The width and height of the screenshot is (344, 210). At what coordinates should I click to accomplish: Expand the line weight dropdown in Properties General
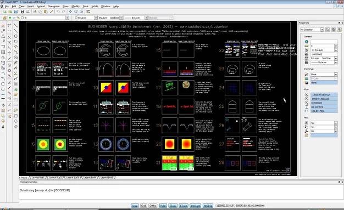pyautogui.click(x=336, y=63)
